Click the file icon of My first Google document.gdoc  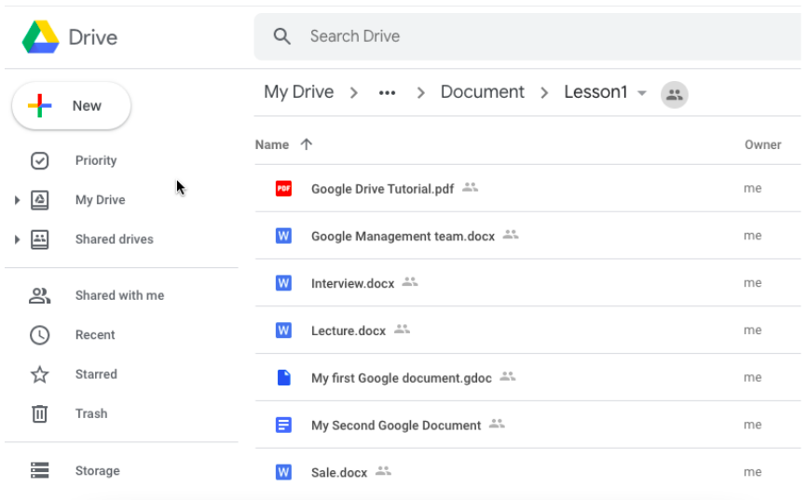(283, 378)
